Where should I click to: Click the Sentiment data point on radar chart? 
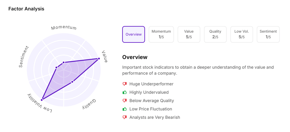point(56,68)
